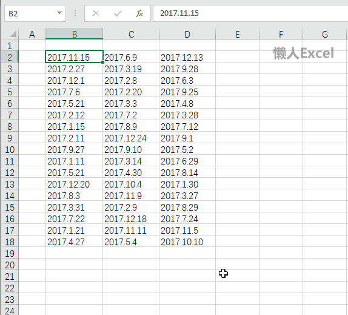Select cell containing 2017.10.10

pyautogui.click(x=187, y=242)
